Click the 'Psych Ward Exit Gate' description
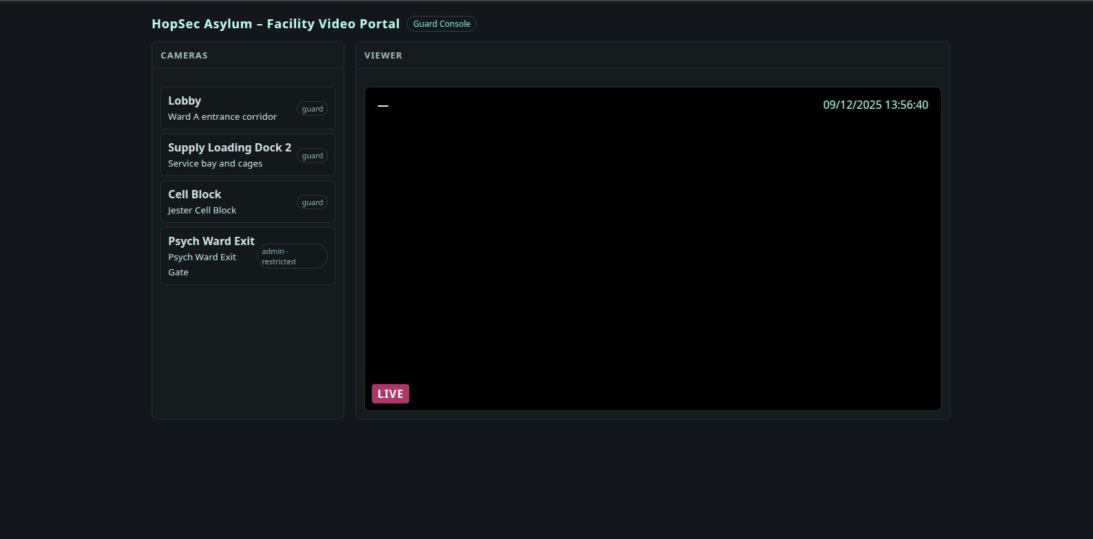The width and height of the screenshot is (1093, 539). [202, 264]
